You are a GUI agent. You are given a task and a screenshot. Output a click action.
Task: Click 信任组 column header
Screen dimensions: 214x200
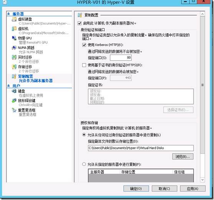tap(183, 172)
